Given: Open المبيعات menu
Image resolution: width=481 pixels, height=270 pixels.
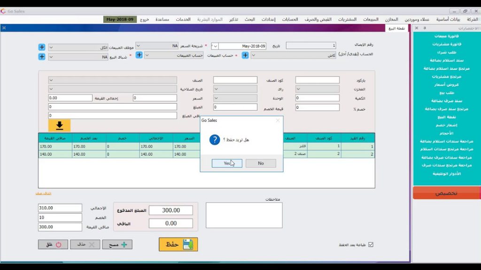Looking at the screenshot, I should tap(371, 19).
